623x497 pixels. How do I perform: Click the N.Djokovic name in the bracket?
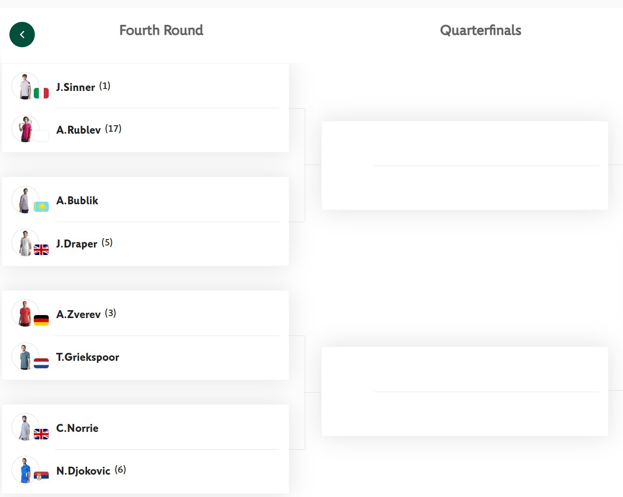point(83,471)
